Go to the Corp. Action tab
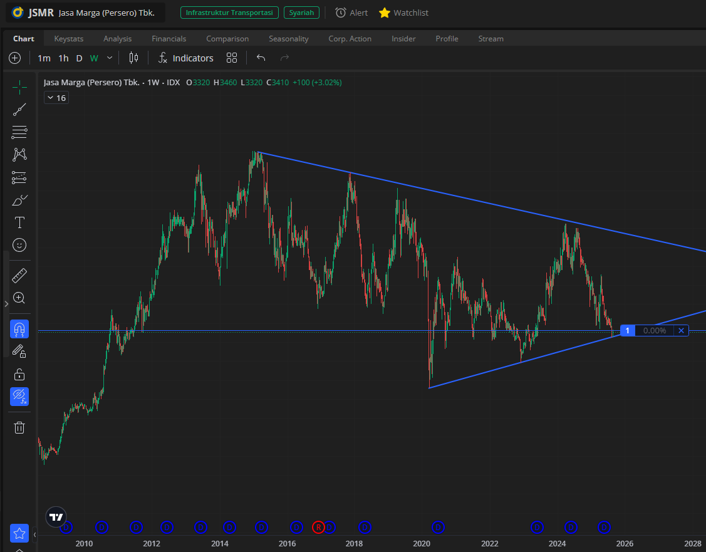The image size is (706, 552). point(350,39)
